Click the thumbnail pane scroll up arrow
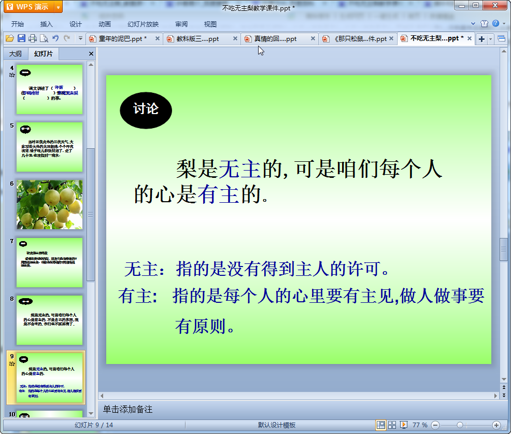The height and width of the screenshot is (434, 511). [91, 65]
